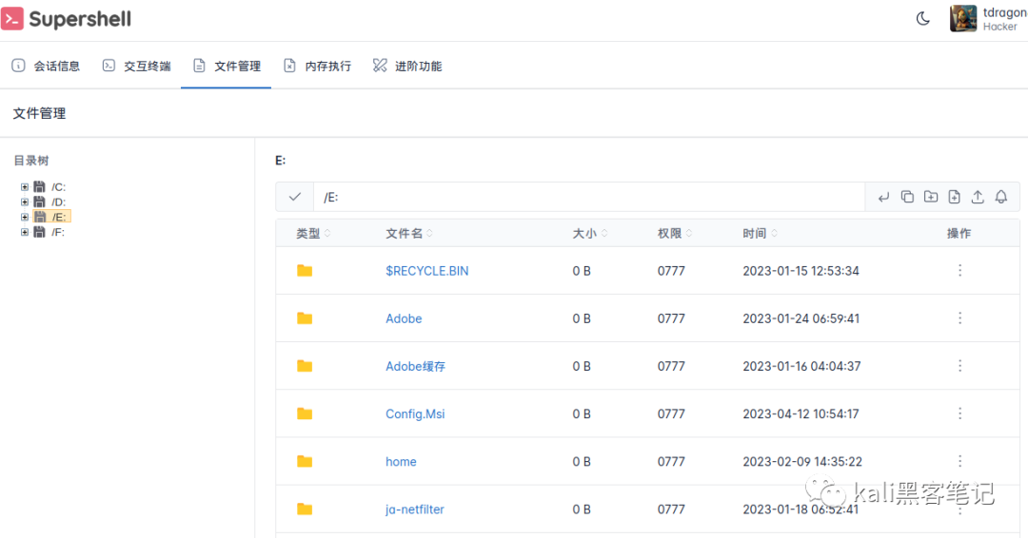The image size is (1028, 538).
Task: Open the home folder link
Action: click(x=401, y=461)
